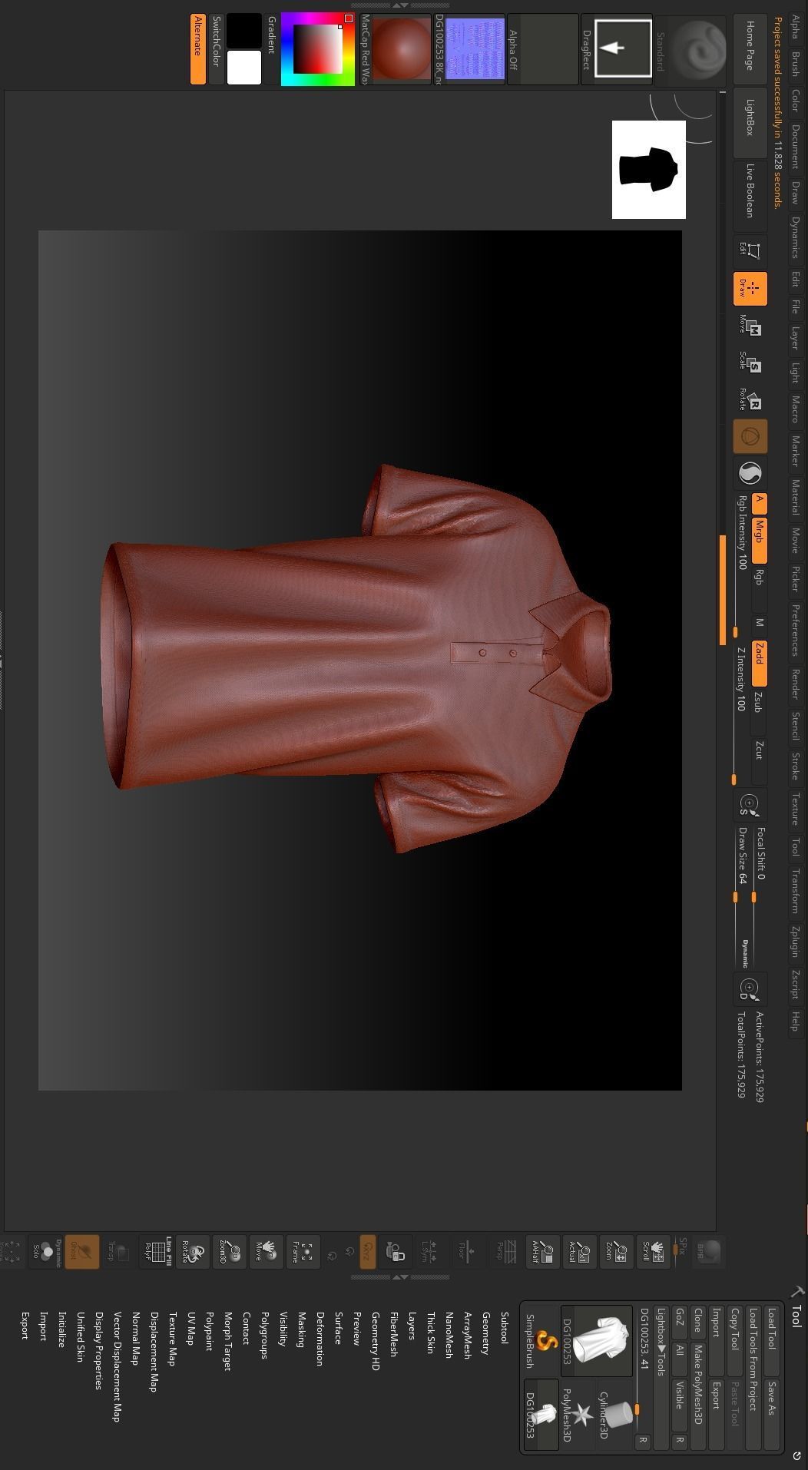Expand the Layers section
This screenshot has width=808, height=1470.
tap(412, 1326)
